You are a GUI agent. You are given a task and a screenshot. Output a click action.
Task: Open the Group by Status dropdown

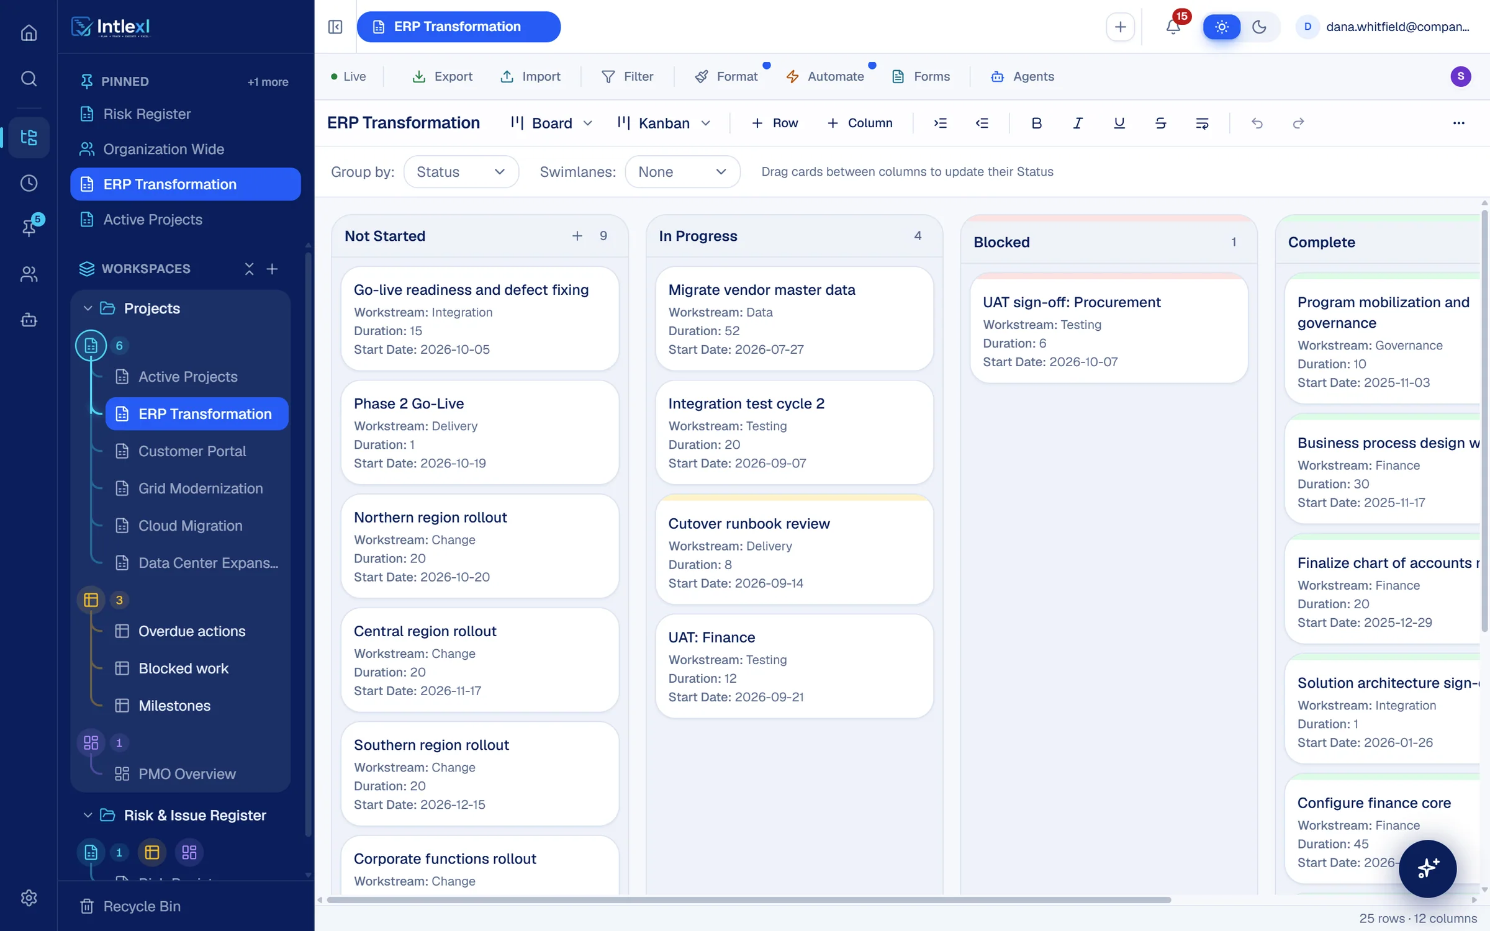click(461, 172)
